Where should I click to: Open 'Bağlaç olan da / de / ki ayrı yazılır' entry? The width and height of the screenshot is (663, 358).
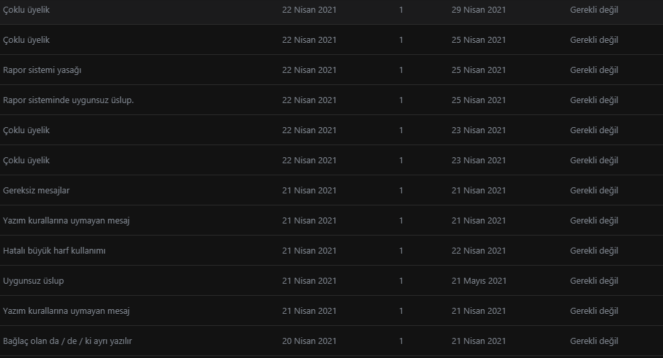(67, 341)
